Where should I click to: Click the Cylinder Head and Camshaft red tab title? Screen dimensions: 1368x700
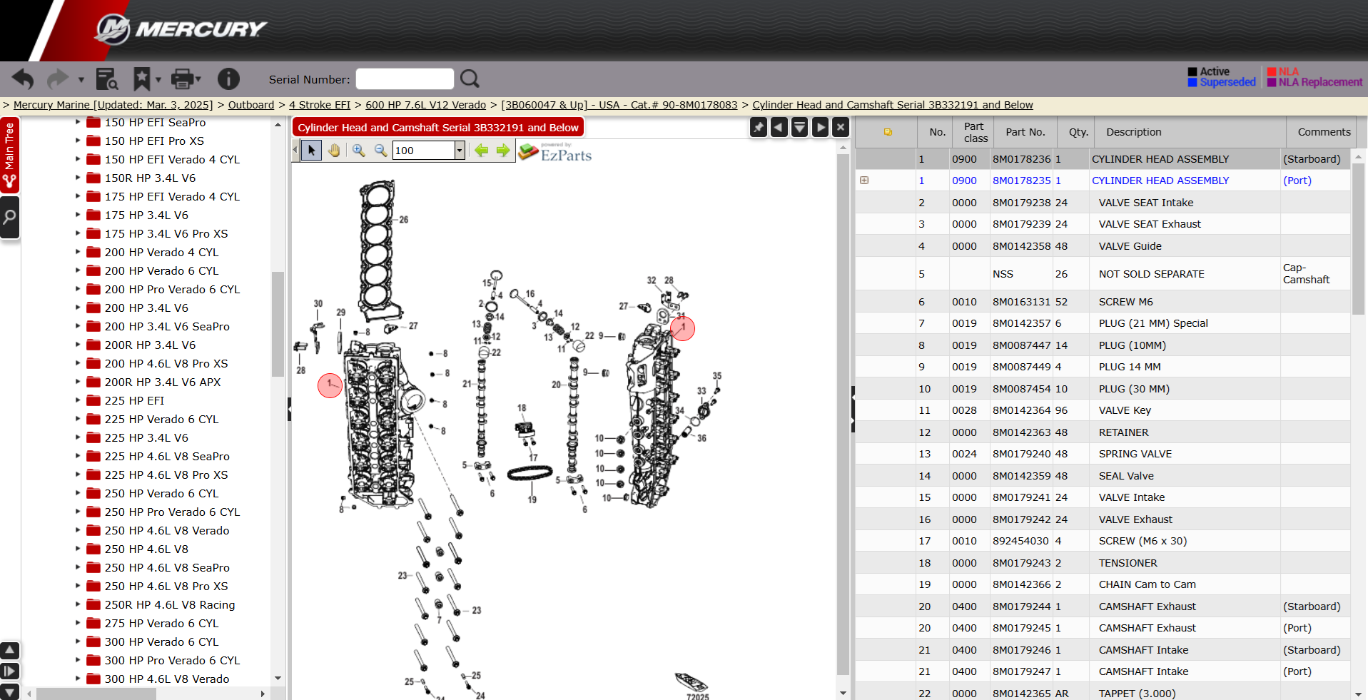437,128
